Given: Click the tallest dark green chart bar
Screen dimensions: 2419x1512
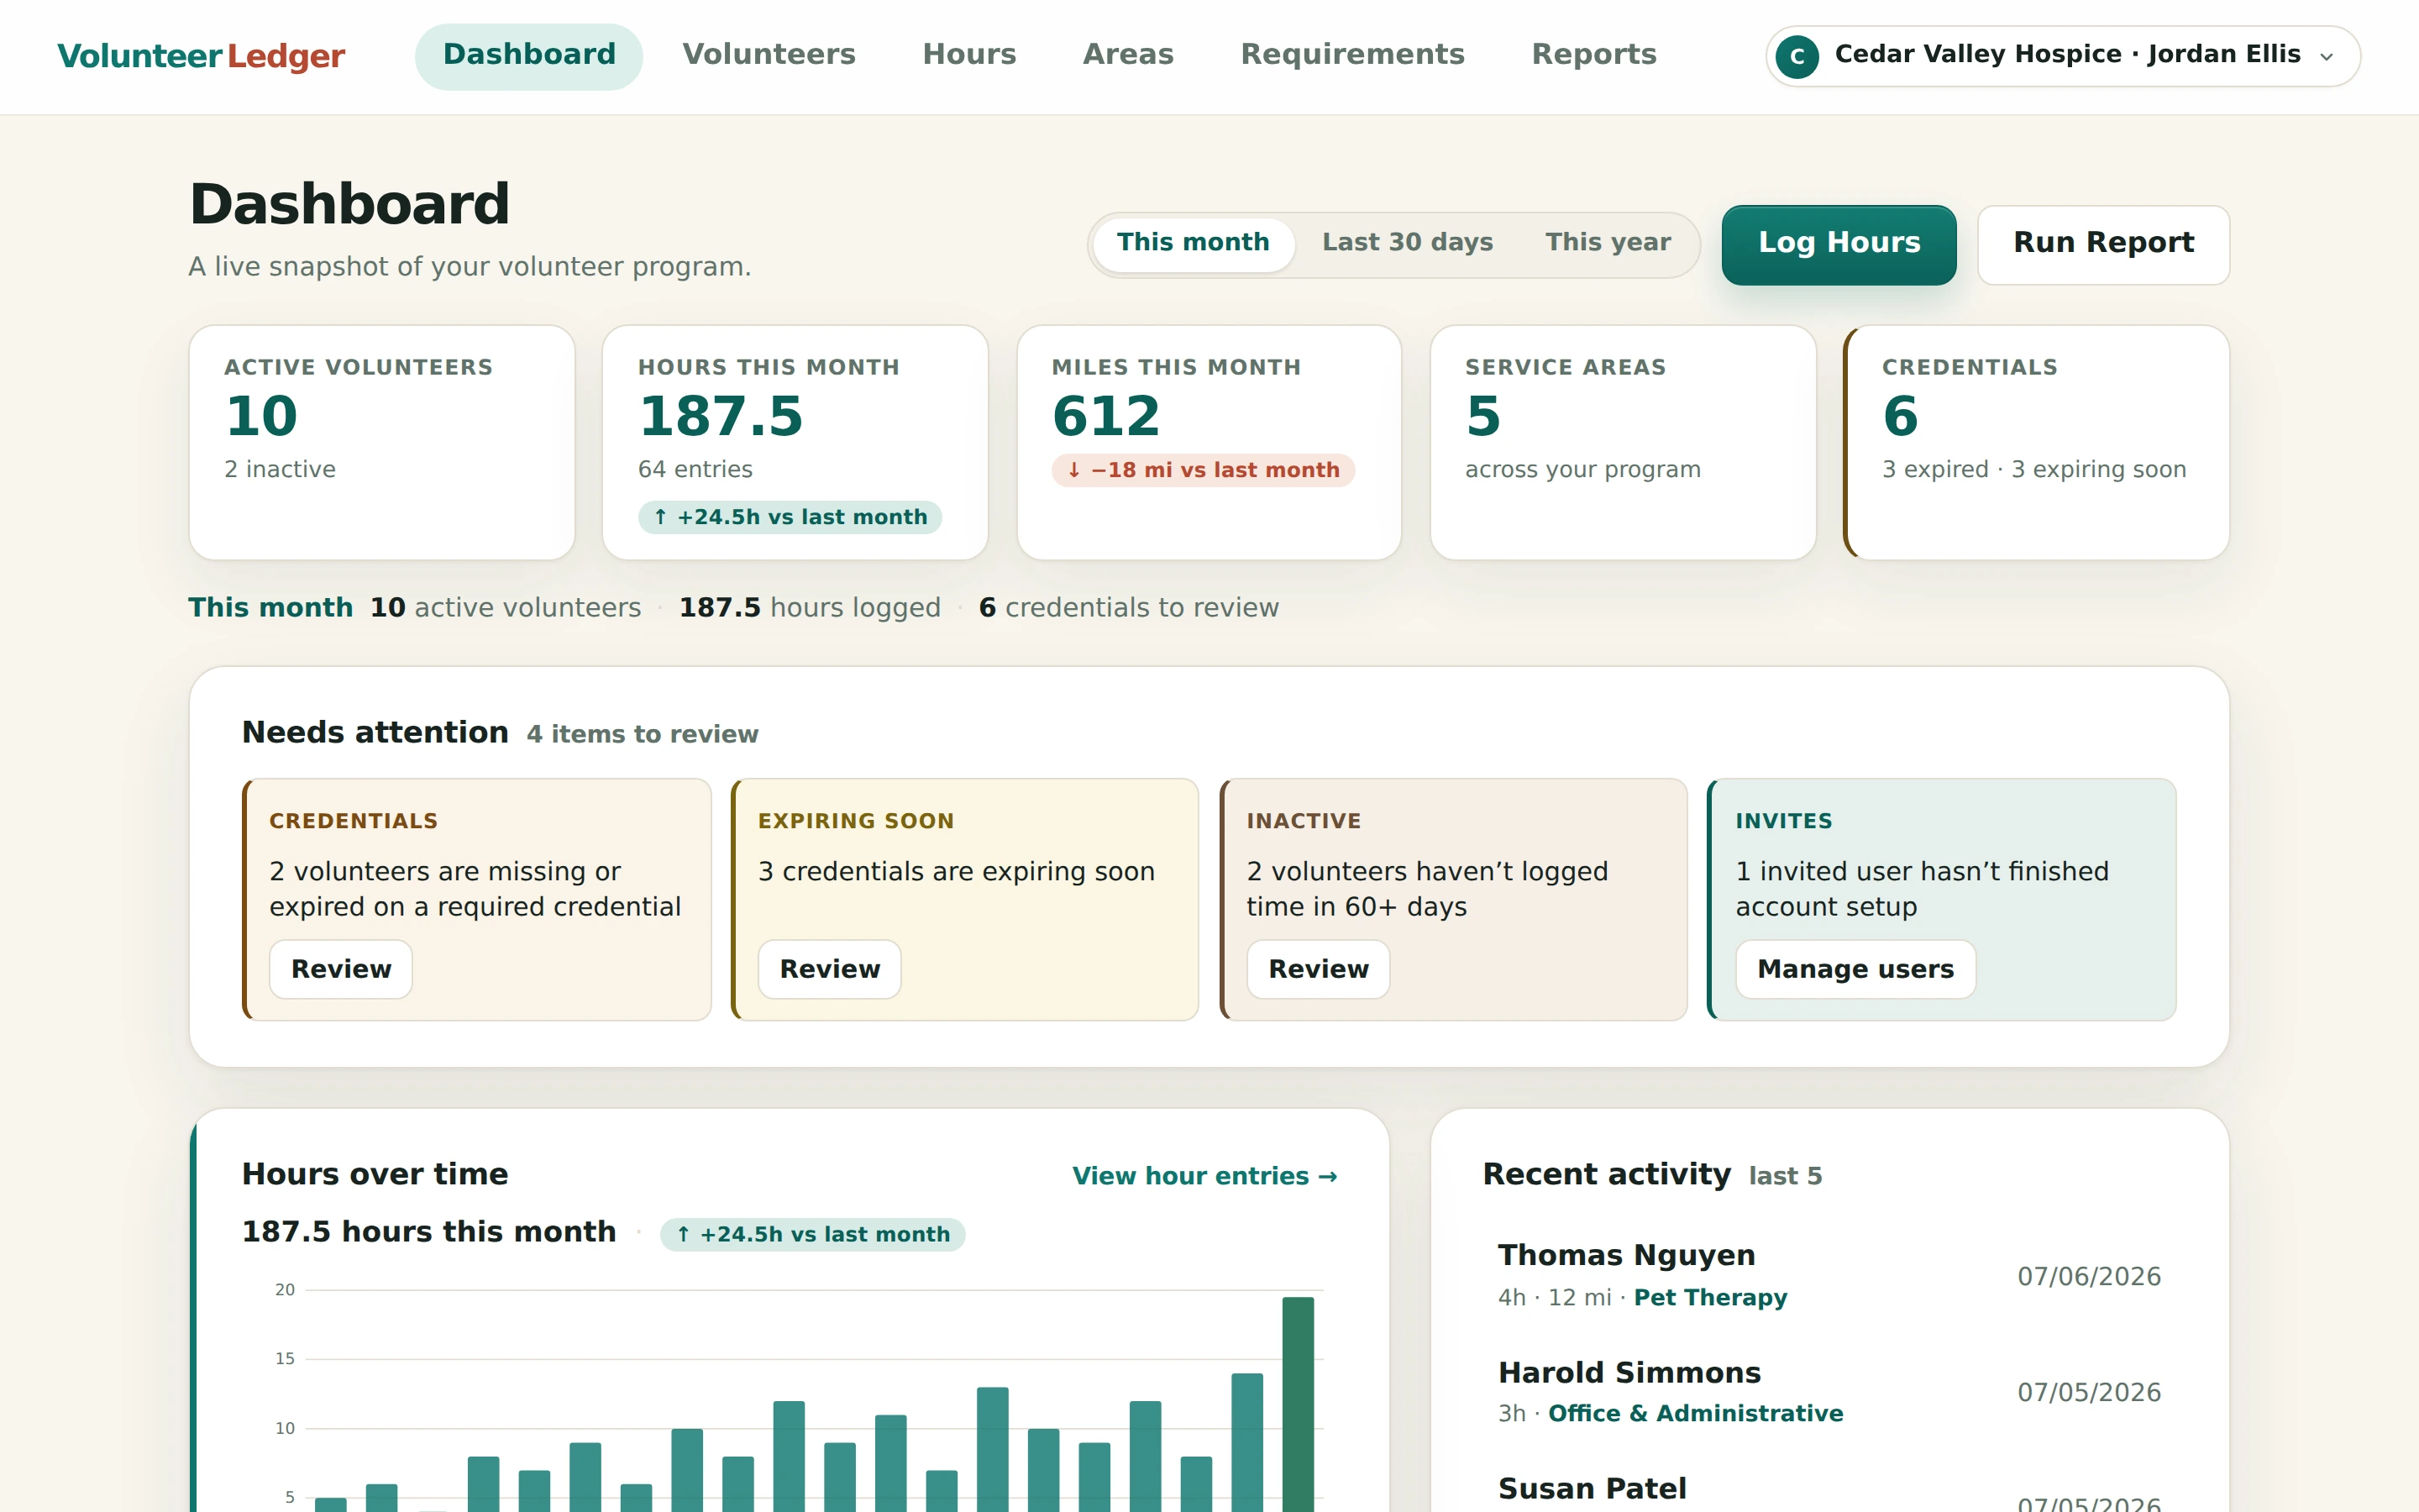Looking at the screenshot, I should pyautogui.click(x=1298, y=1404).
